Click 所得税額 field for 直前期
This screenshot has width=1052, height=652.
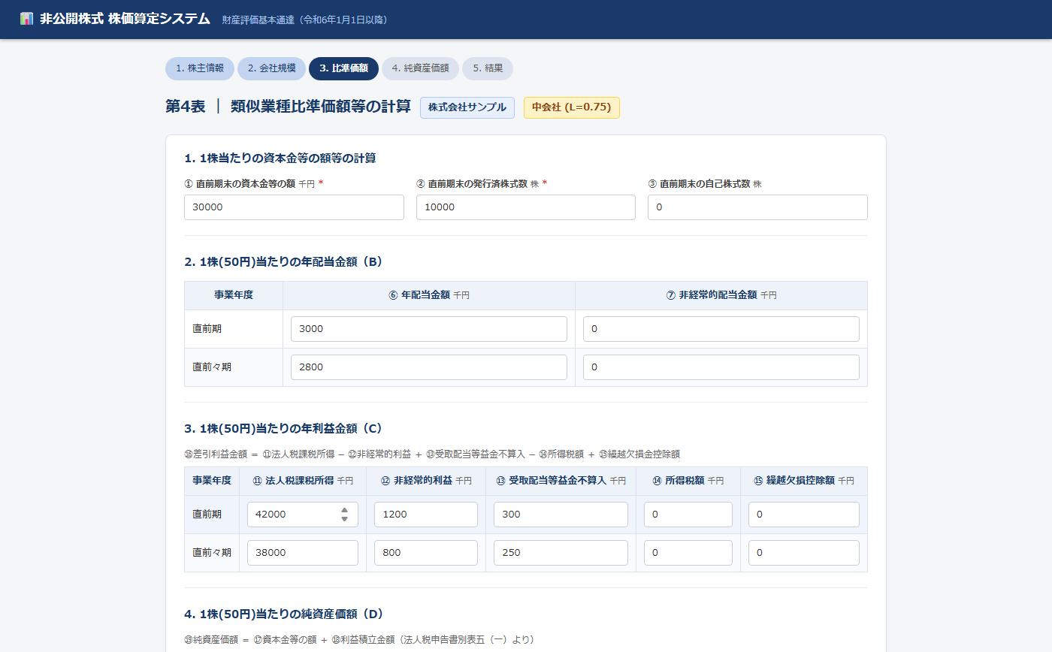688,515
